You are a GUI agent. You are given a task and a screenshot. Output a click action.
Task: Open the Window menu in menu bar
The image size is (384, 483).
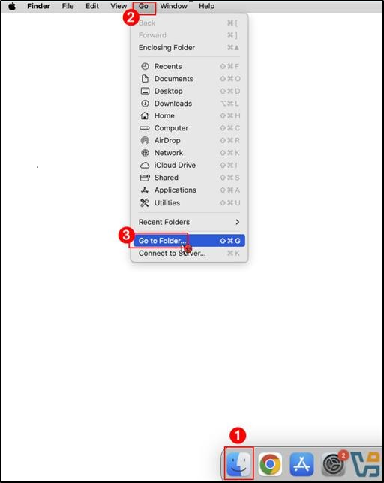[174, 6]
